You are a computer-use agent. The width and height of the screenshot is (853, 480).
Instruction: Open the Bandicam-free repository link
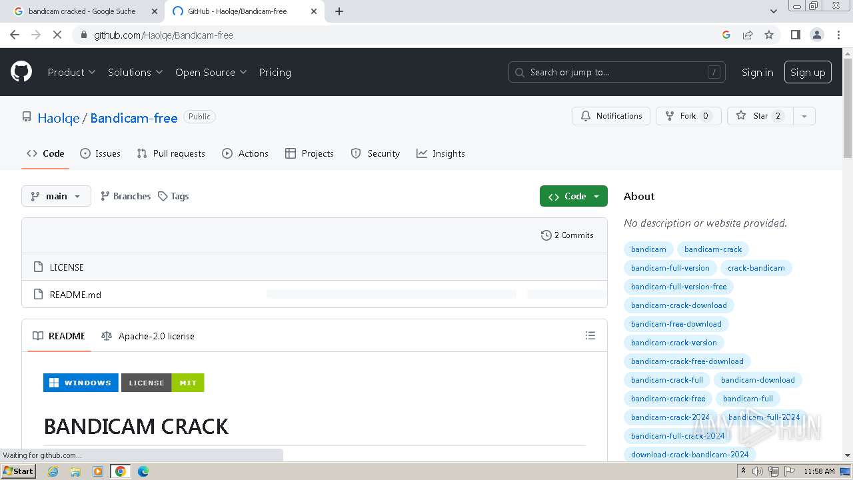point(134,118)
